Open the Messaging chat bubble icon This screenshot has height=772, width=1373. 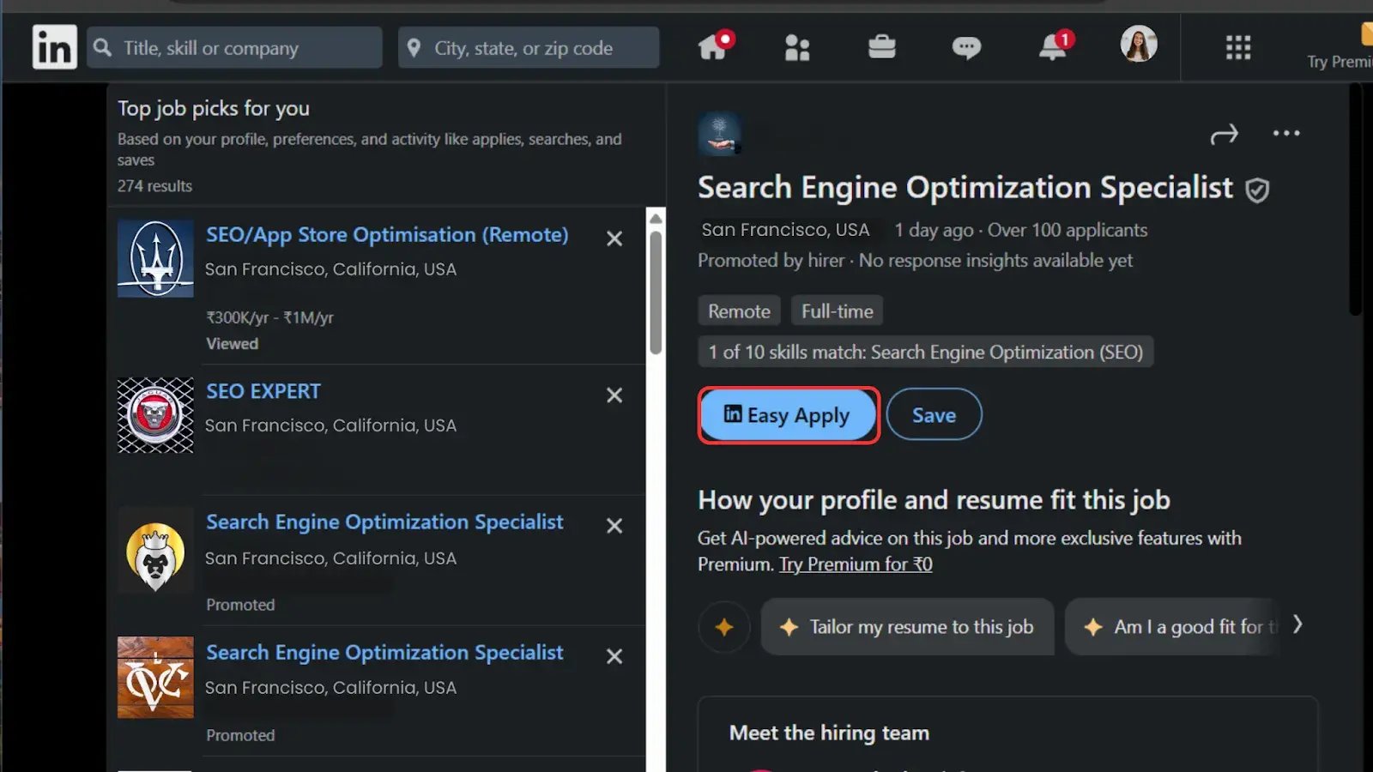click(x=966, y=48)
